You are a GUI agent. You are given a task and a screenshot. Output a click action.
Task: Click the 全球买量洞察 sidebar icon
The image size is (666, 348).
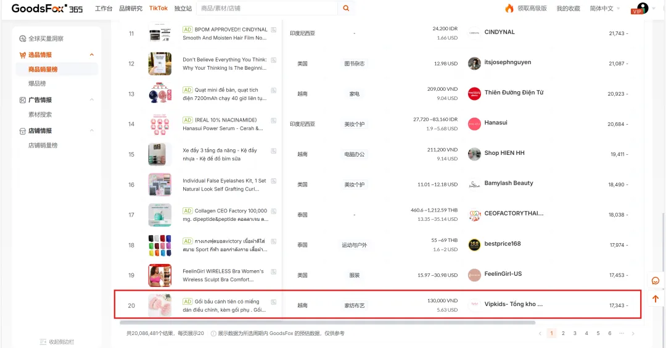point(23,39)
